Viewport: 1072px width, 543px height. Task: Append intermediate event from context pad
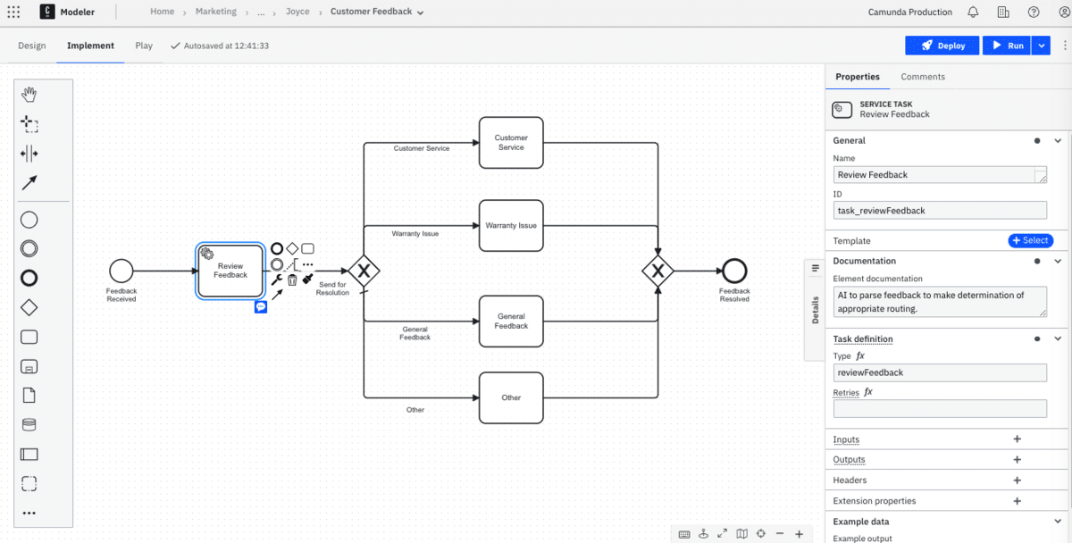pyautogui.click(x=277, y=264)
